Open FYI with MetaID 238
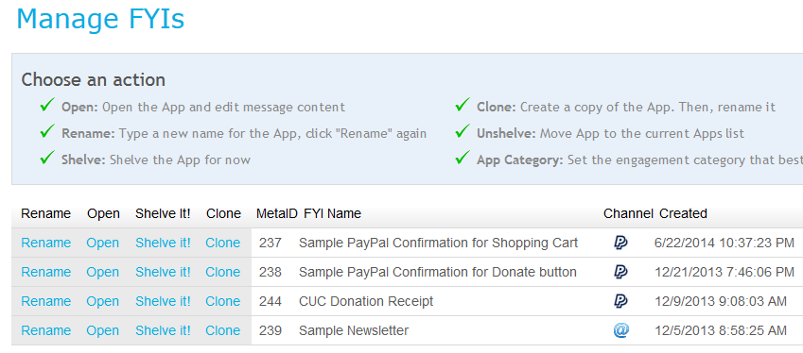The image size is (803, 353). pyautogui.click(x=102, y=272)
